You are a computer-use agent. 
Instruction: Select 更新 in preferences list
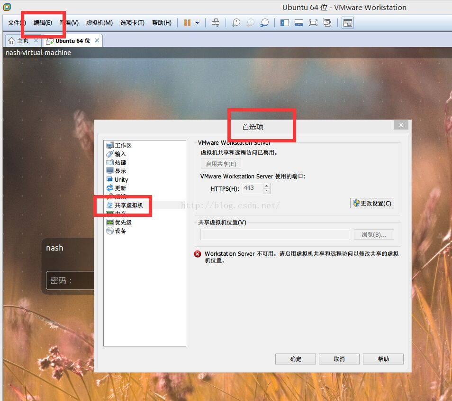pyautogui.click(x=120, y=188)
